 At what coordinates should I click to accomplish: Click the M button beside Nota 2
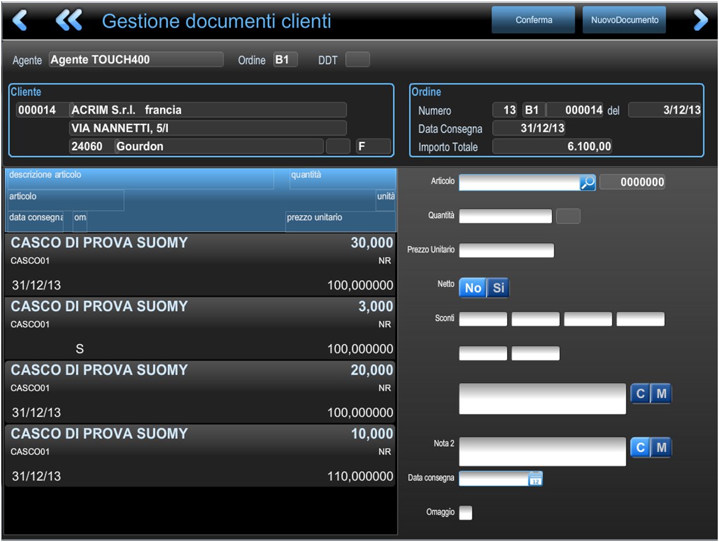click(x=661, y=447)
